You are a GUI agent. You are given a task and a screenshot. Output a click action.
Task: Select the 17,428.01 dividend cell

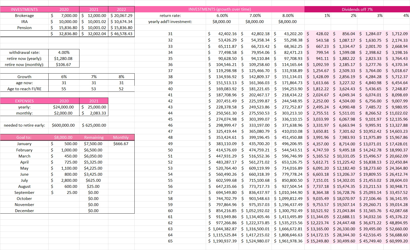tap(397, 144)
